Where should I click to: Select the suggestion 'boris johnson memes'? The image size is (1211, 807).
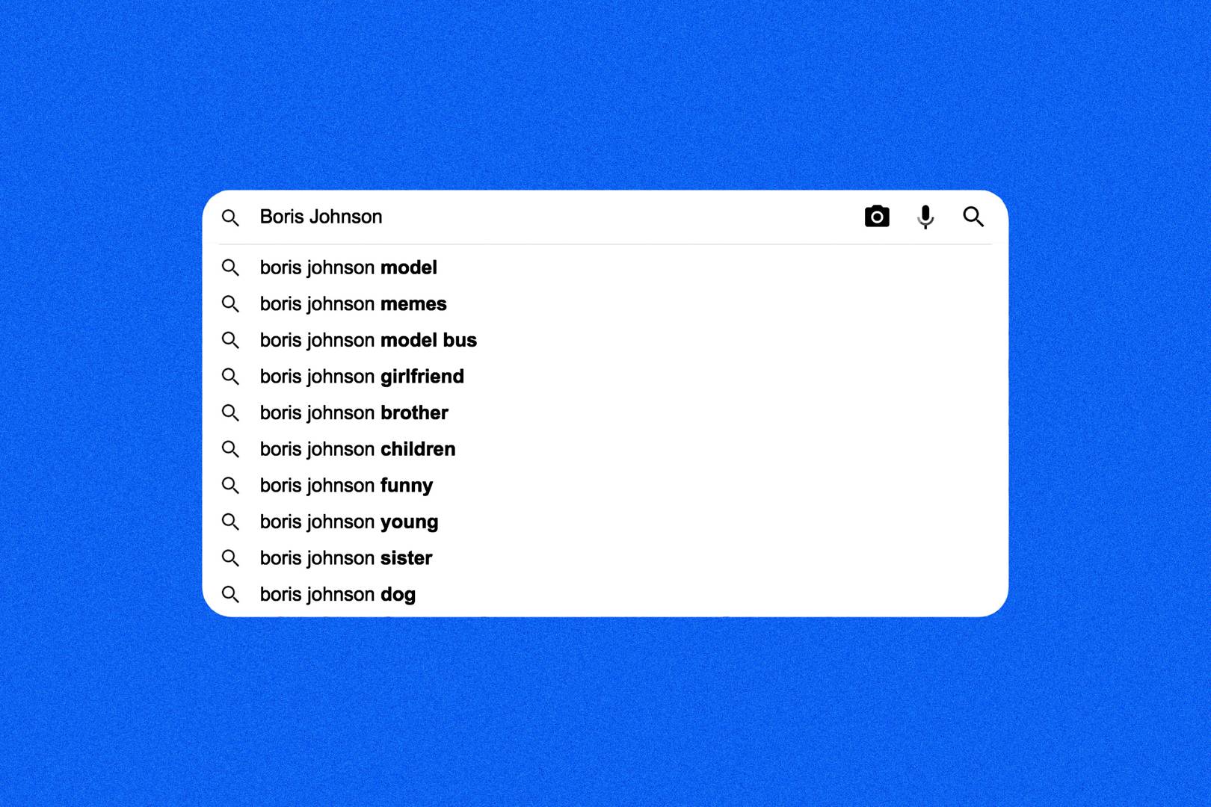coord(353,304)
